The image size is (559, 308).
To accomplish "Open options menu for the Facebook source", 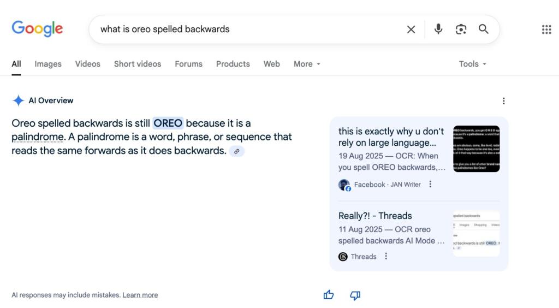I will tap(430, 185).
